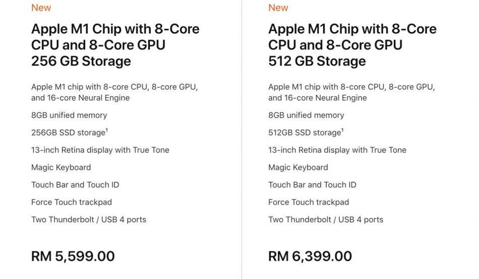
Task: Click 8GB unified memory under 256 GB model
Action: click(x=69, y=115)
